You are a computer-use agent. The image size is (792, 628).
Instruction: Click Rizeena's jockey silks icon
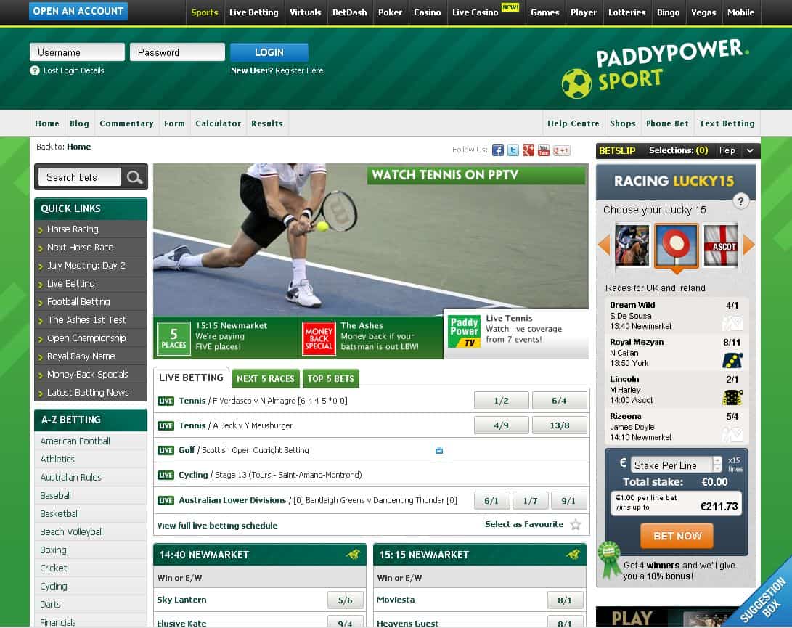point(732,434)
